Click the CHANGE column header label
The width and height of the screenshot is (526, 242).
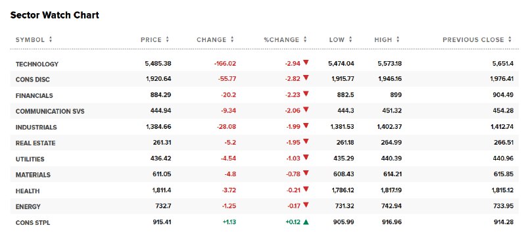tap(212, 40)
